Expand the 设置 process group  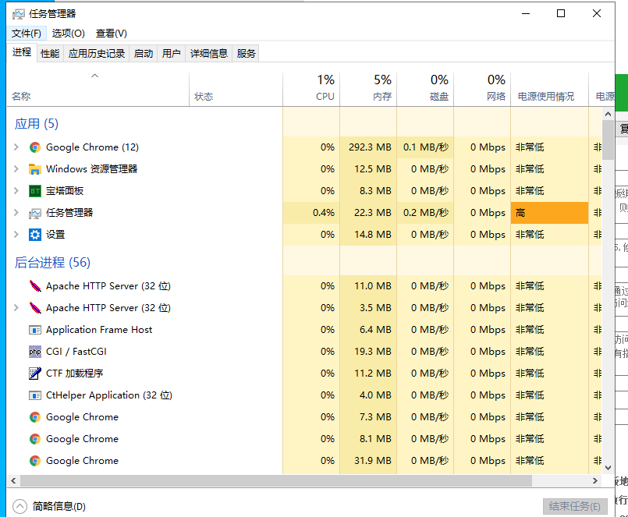[16, 235]
